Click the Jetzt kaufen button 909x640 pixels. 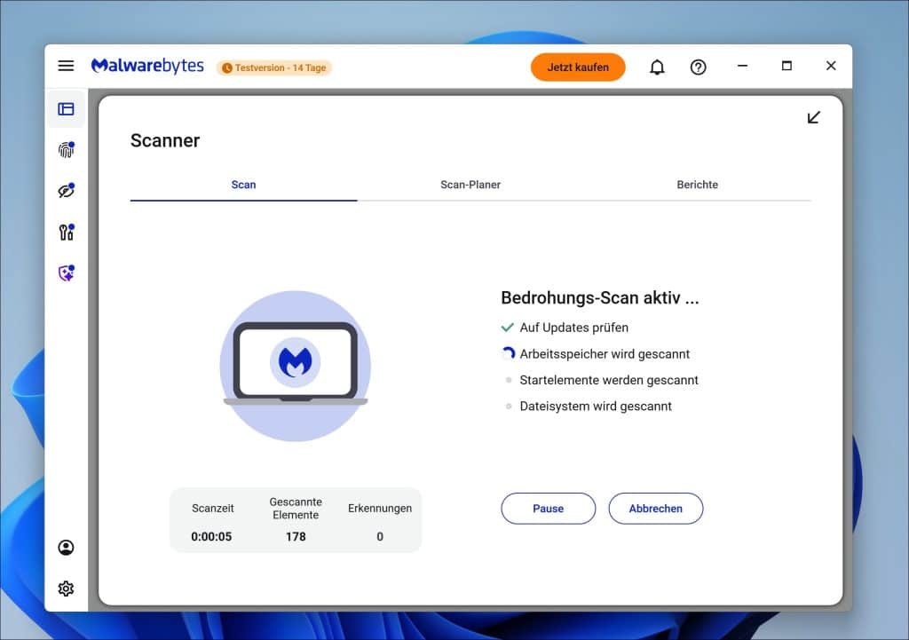click(578, 67)
